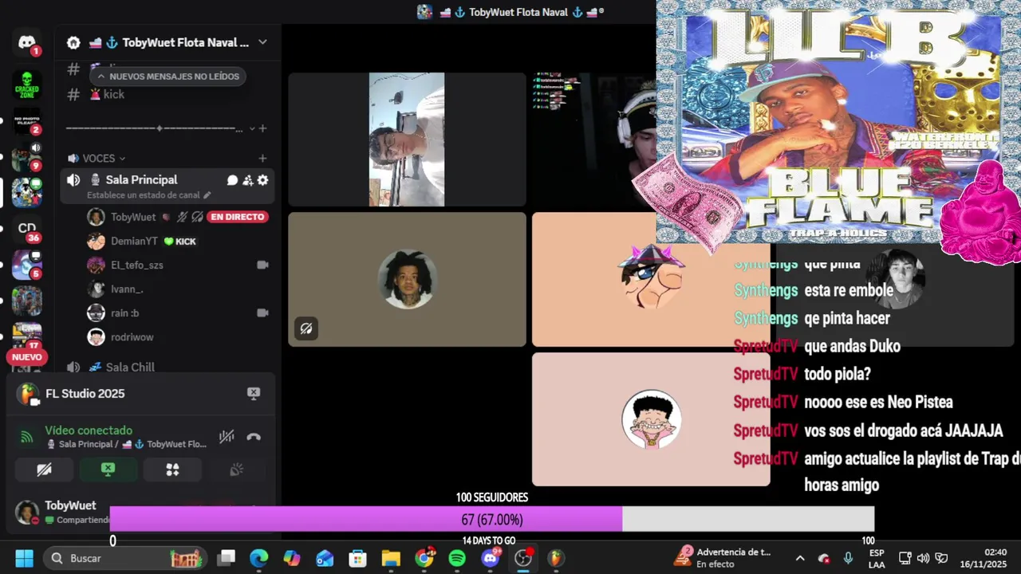Image resolution: width=1021 pixels, height=574 pixels.
Task: Toggle noise suppression in voice panel
Action: pos(227,436)
